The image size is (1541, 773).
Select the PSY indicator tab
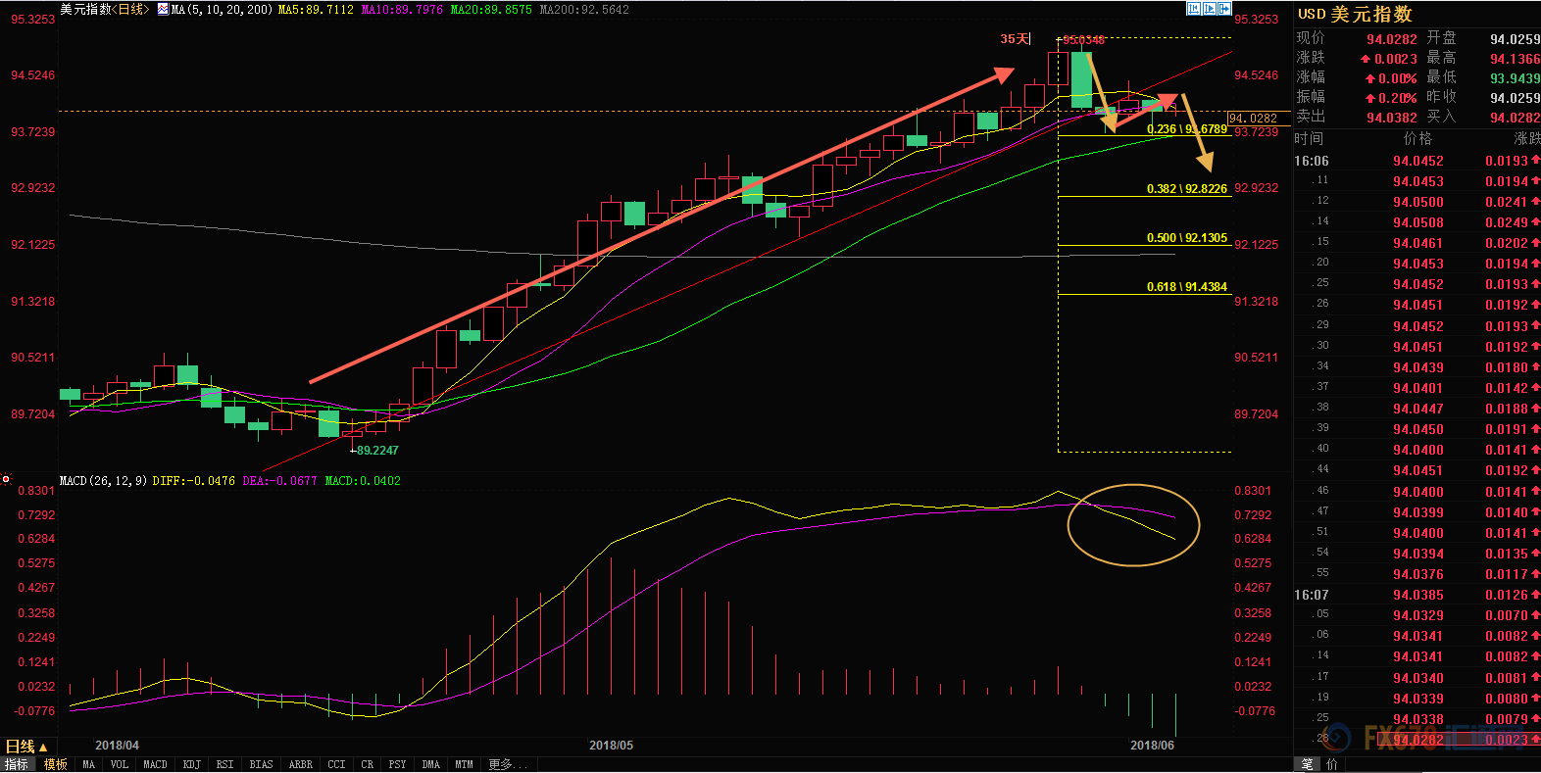397,764
